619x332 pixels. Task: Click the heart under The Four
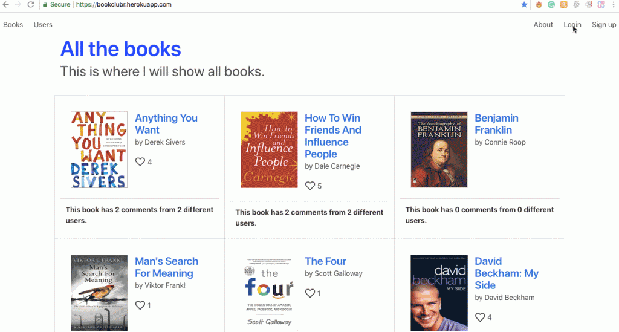(310, 293)
